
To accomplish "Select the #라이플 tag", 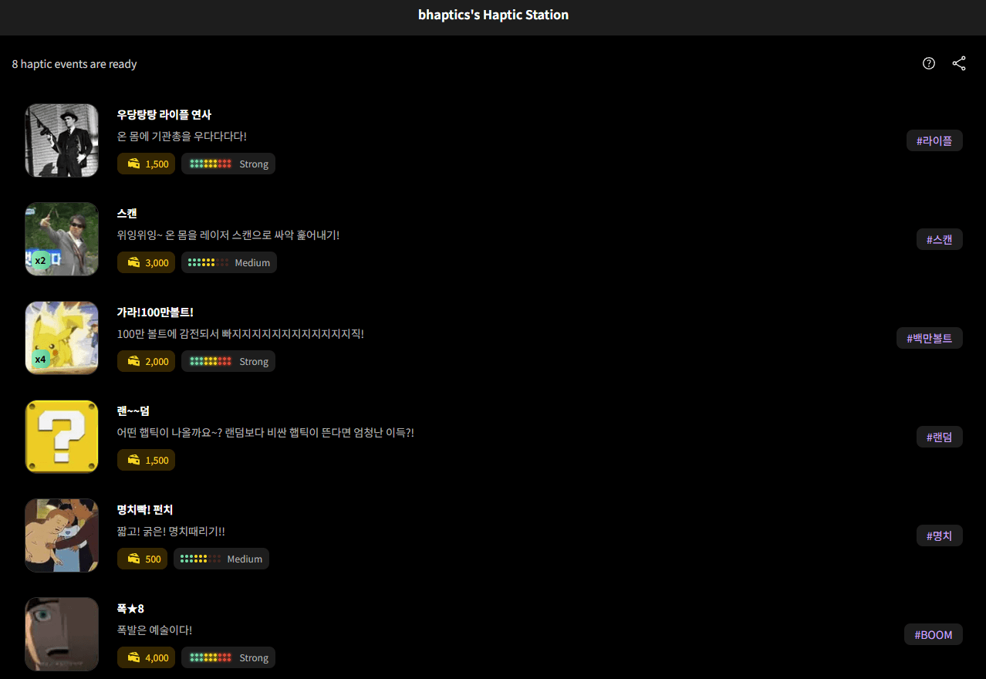I will coord(934,140).
